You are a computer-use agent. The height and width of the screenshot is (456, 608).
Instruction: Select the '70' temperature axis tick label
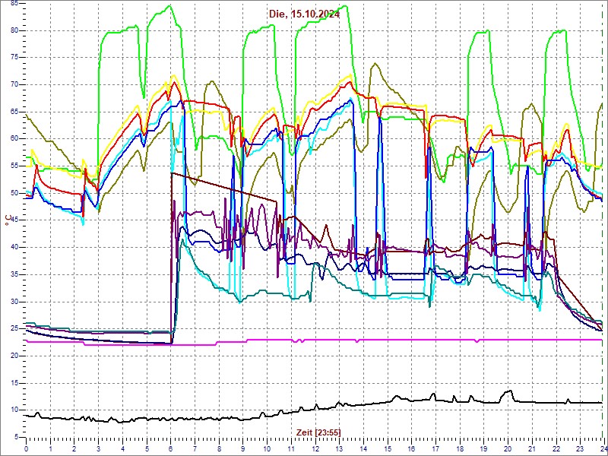14,84
